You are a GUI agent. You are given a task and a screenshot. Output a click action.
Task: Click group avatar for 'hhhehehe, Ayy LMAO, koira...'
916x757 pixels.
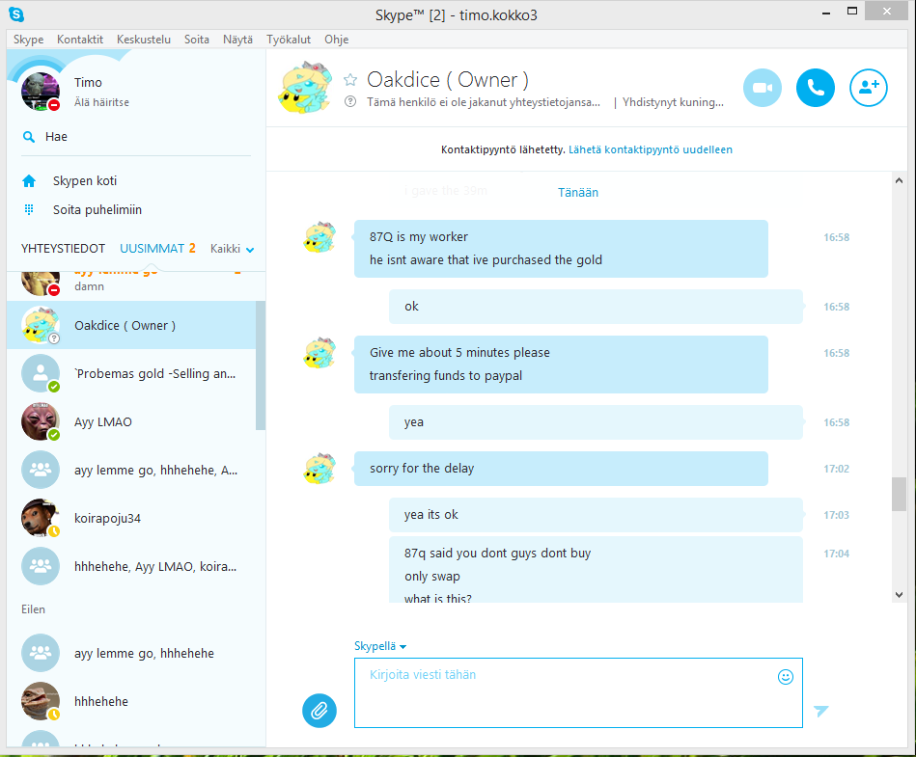pos(41,566)
